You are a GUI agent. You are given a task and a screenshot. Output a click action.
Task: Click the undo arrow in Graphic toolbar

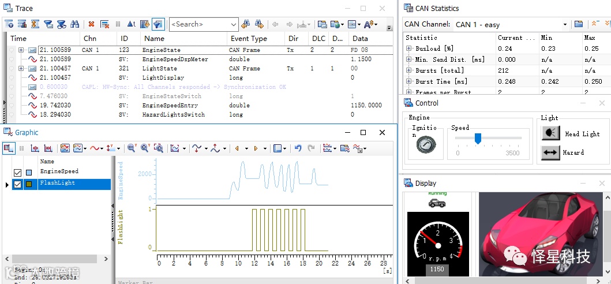[298, 148]
